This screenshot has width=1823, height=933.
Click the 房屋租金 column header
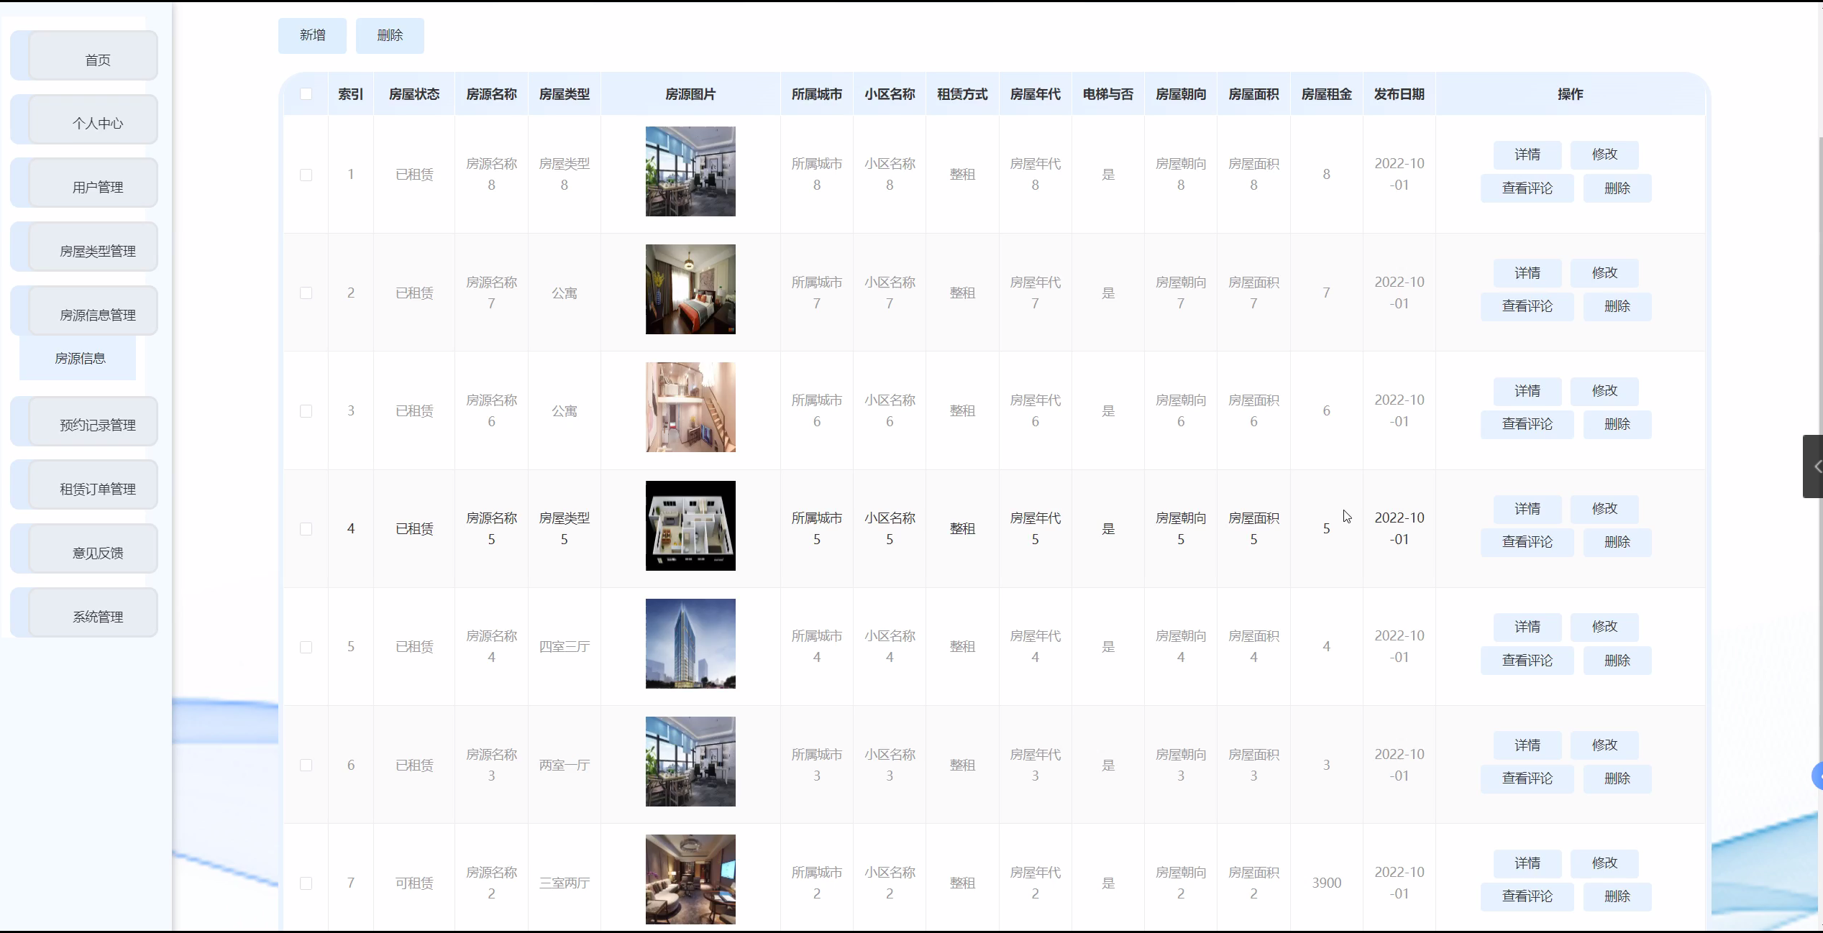click(x=1326, y=94)
